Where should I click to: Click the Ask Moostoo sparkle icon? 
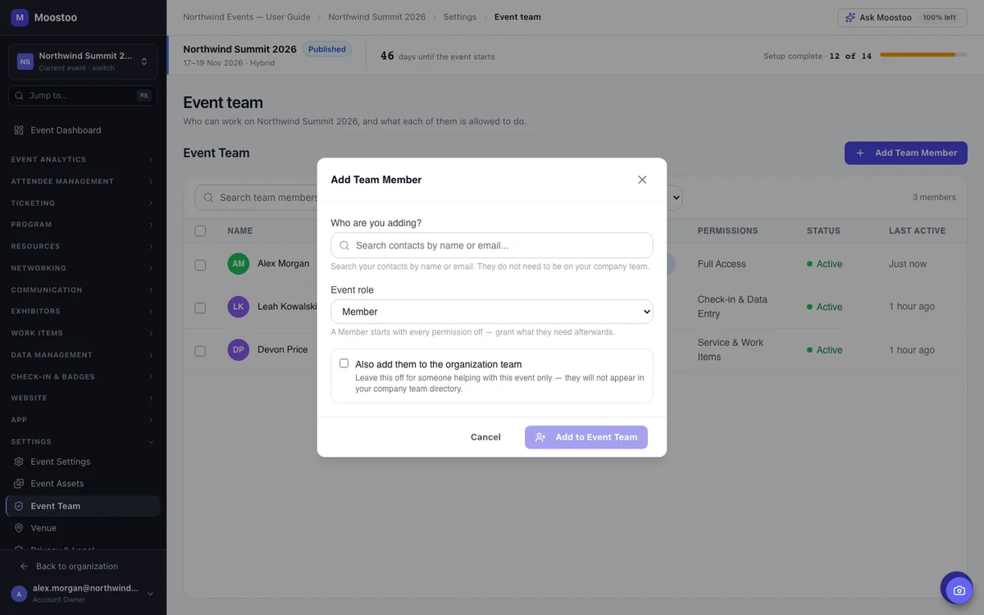pyautogui.click(x=850, y=17)
